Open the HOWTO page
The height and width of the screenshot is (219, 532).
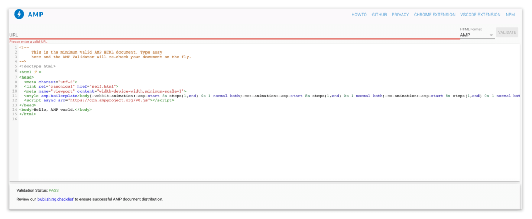(359, 15)
